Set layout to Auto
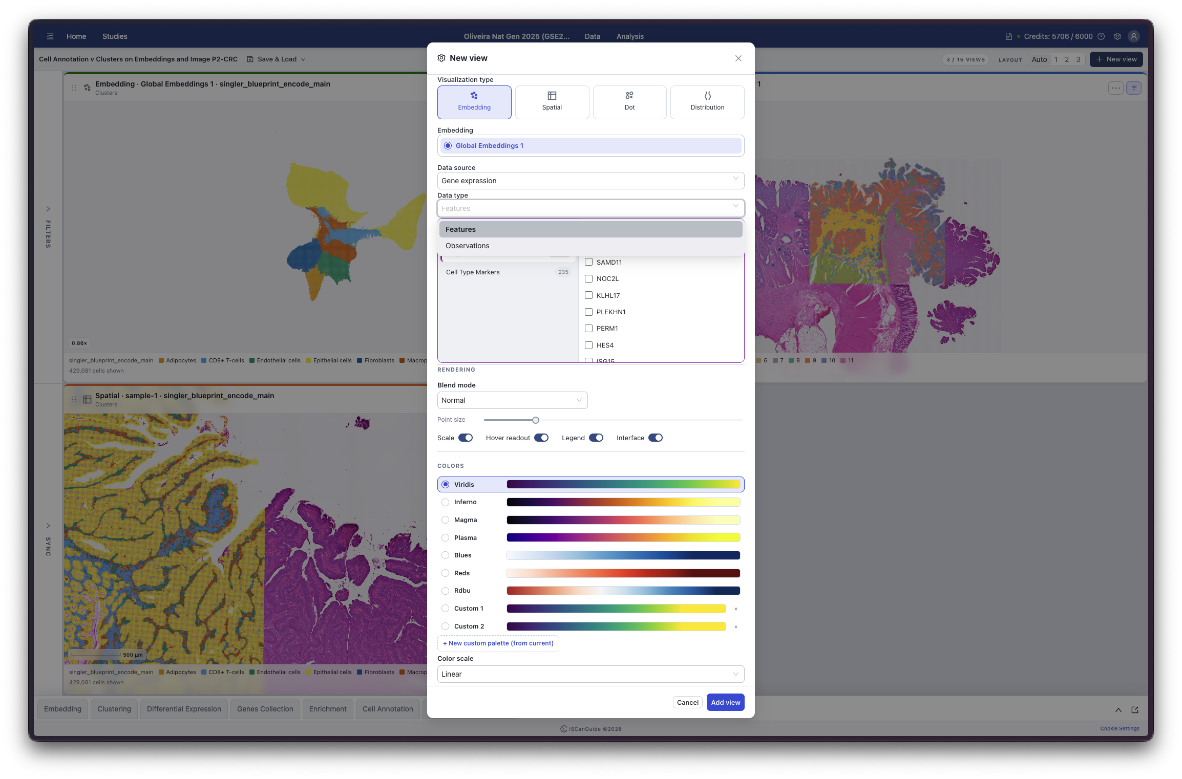1182x779 pixels. click(x=1039, y=59)
